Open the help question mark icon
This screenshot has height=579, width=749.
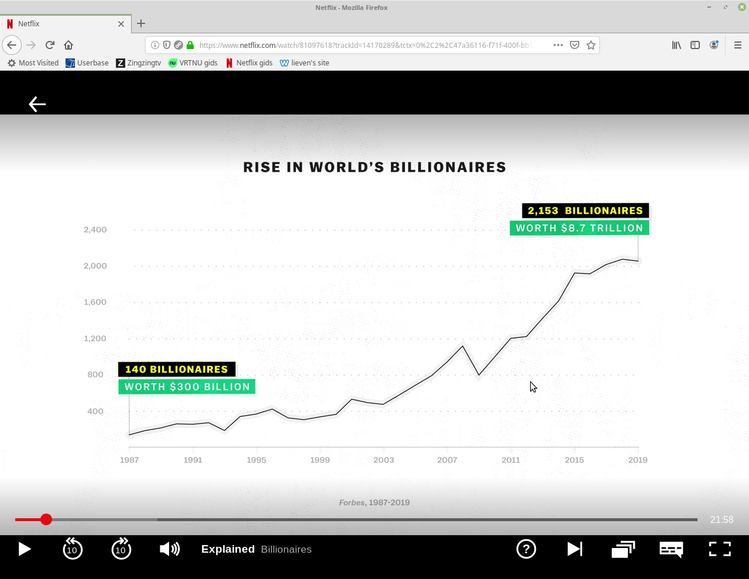click(x=526, y=549)
